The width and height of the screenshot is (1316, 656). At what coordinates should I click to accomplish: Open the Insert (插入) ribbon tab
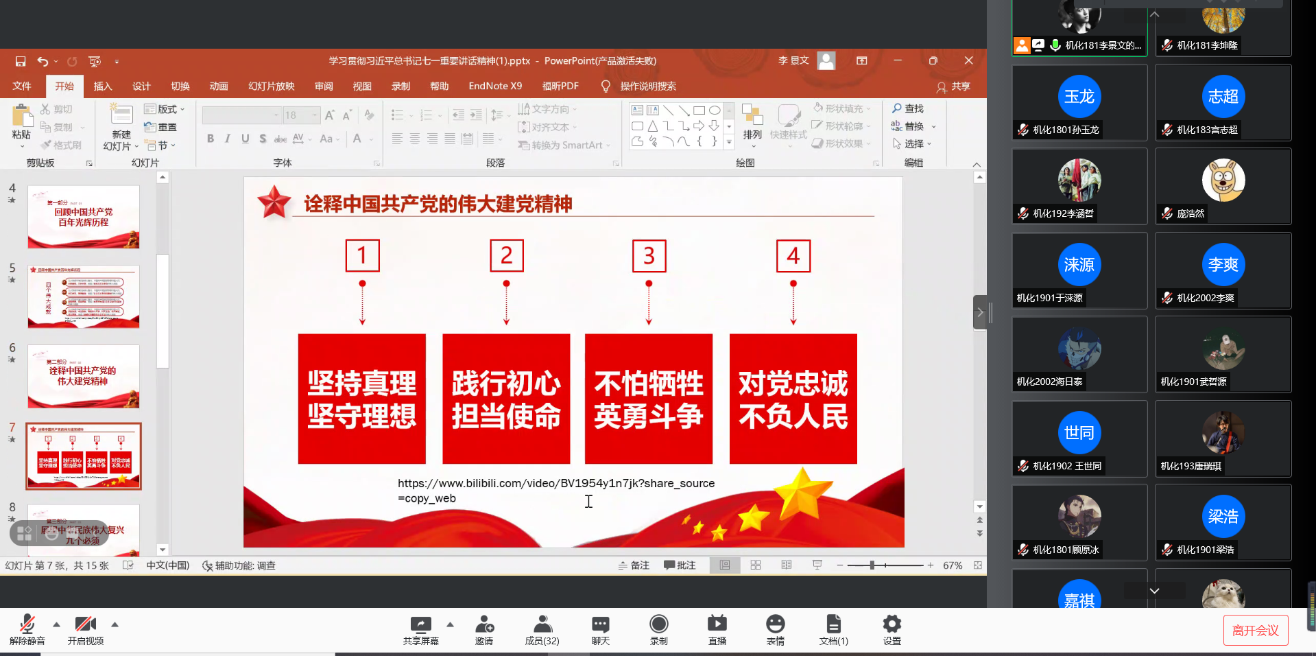tap(103, 86)
